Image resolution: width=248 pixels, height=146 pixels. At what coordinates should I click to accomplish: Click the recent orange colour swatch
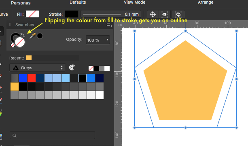pyautogui.click(x=29, y=58)
